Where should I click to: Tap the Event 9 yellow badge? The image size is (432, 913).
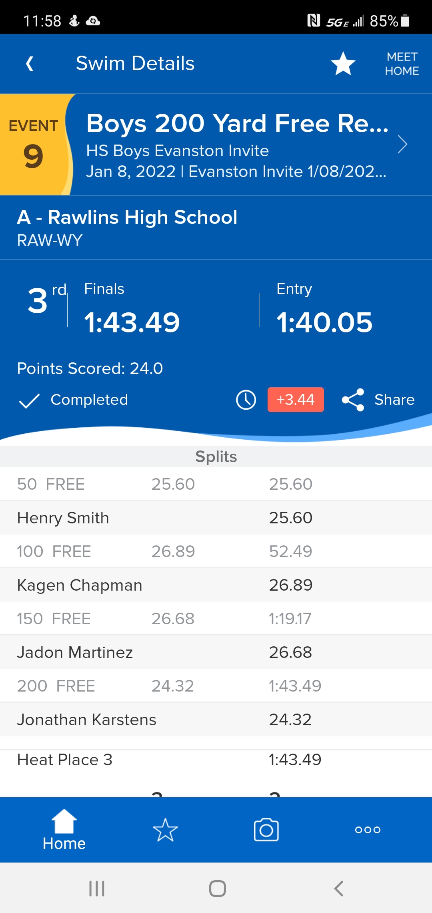pos(34,145)
